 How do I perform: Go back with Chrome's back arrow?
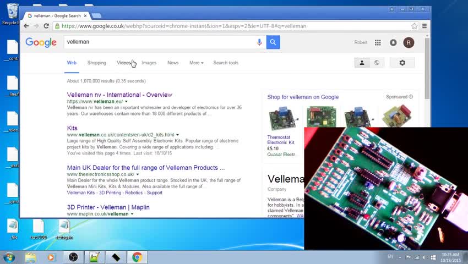[x=26, y=26]
